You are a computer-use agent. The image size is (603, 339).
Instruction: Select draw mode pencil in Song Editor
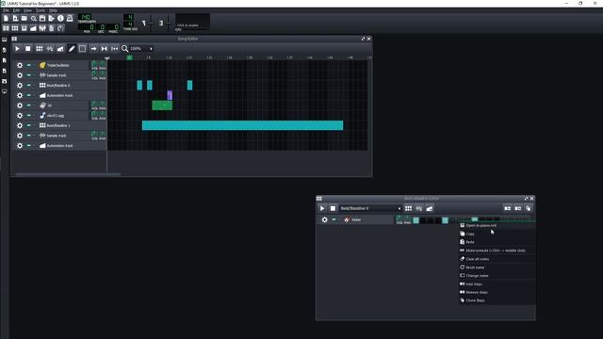tap(72, 49)
